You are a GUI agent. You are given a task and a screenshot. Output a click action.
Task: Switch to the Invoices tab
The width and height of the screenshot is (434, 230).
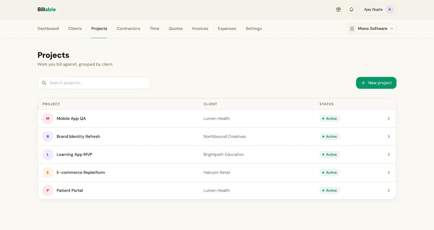point(200,29)
